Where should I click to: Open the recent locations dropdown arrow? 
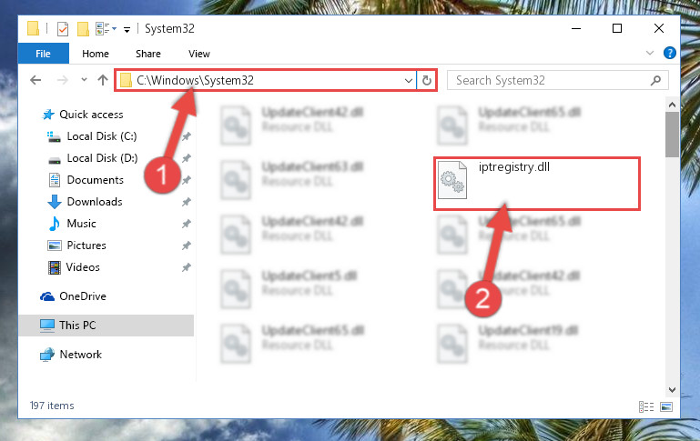[x=84, y=80]
